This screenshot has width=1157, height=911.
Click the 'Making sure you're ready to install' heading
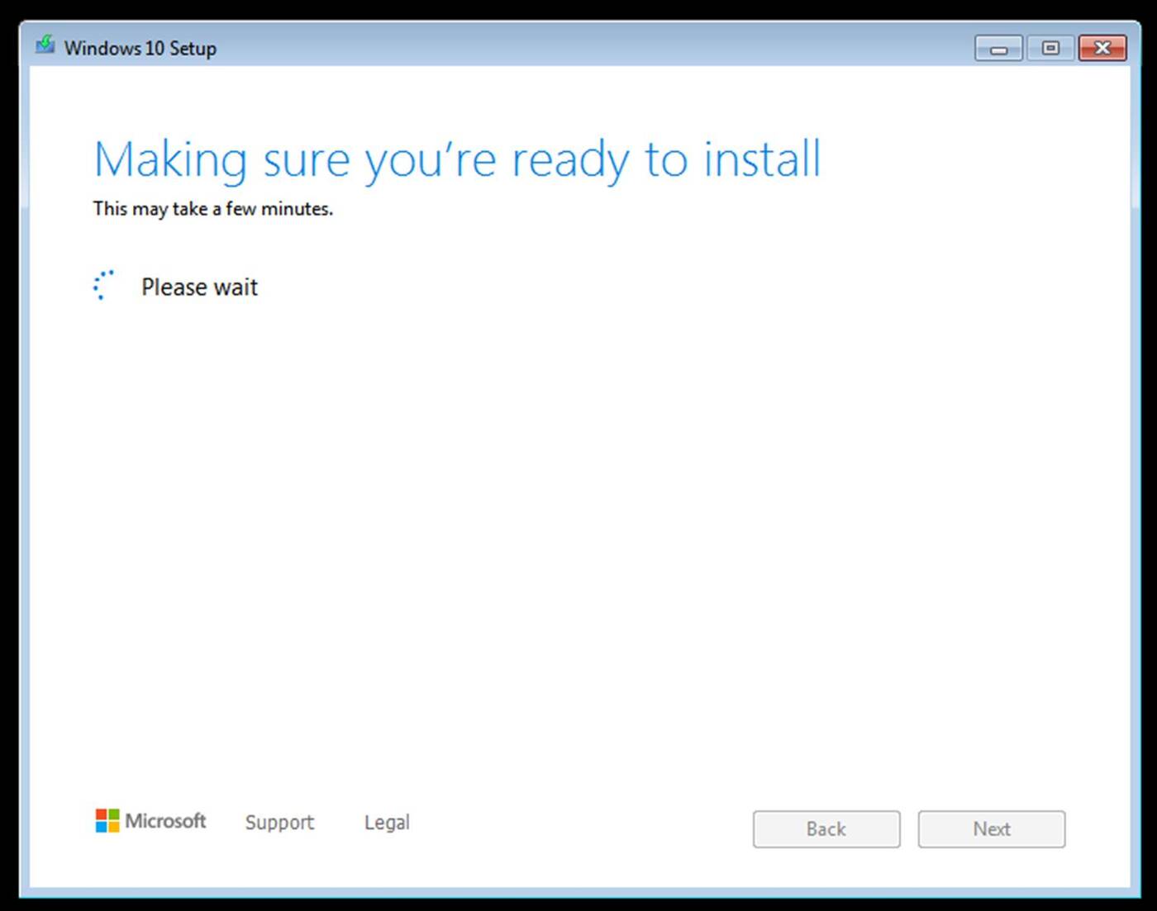click(457, 160)
